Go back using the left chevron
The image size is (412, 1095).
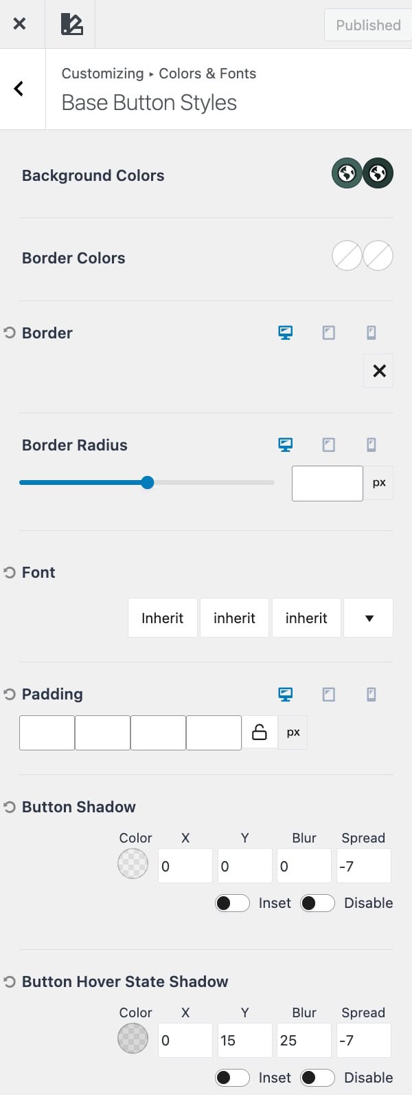[x=19, y=89]
